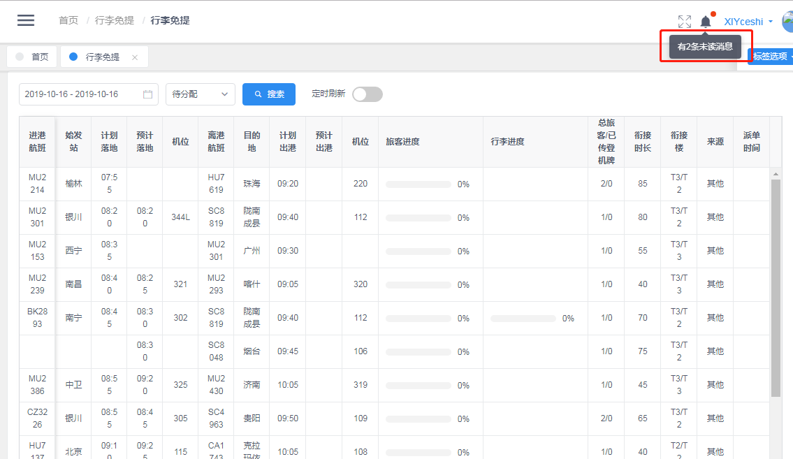
Task: Click the 榆林 origin cell
Action: point(73,184)
